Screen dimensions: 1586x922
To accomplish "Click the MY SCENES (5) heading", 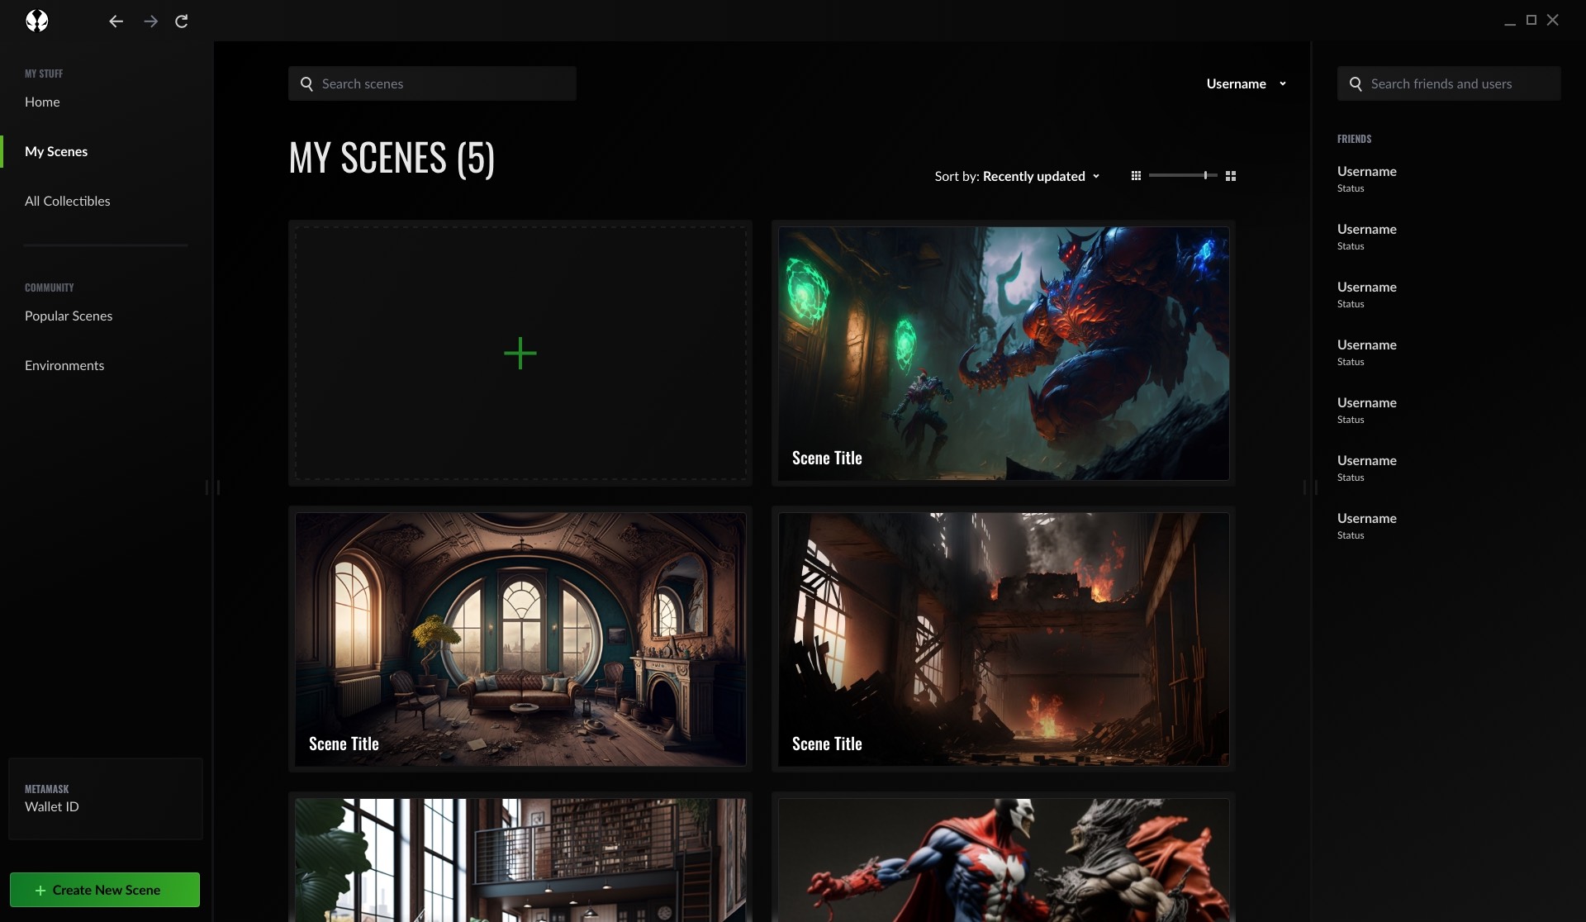I will 392,158.
